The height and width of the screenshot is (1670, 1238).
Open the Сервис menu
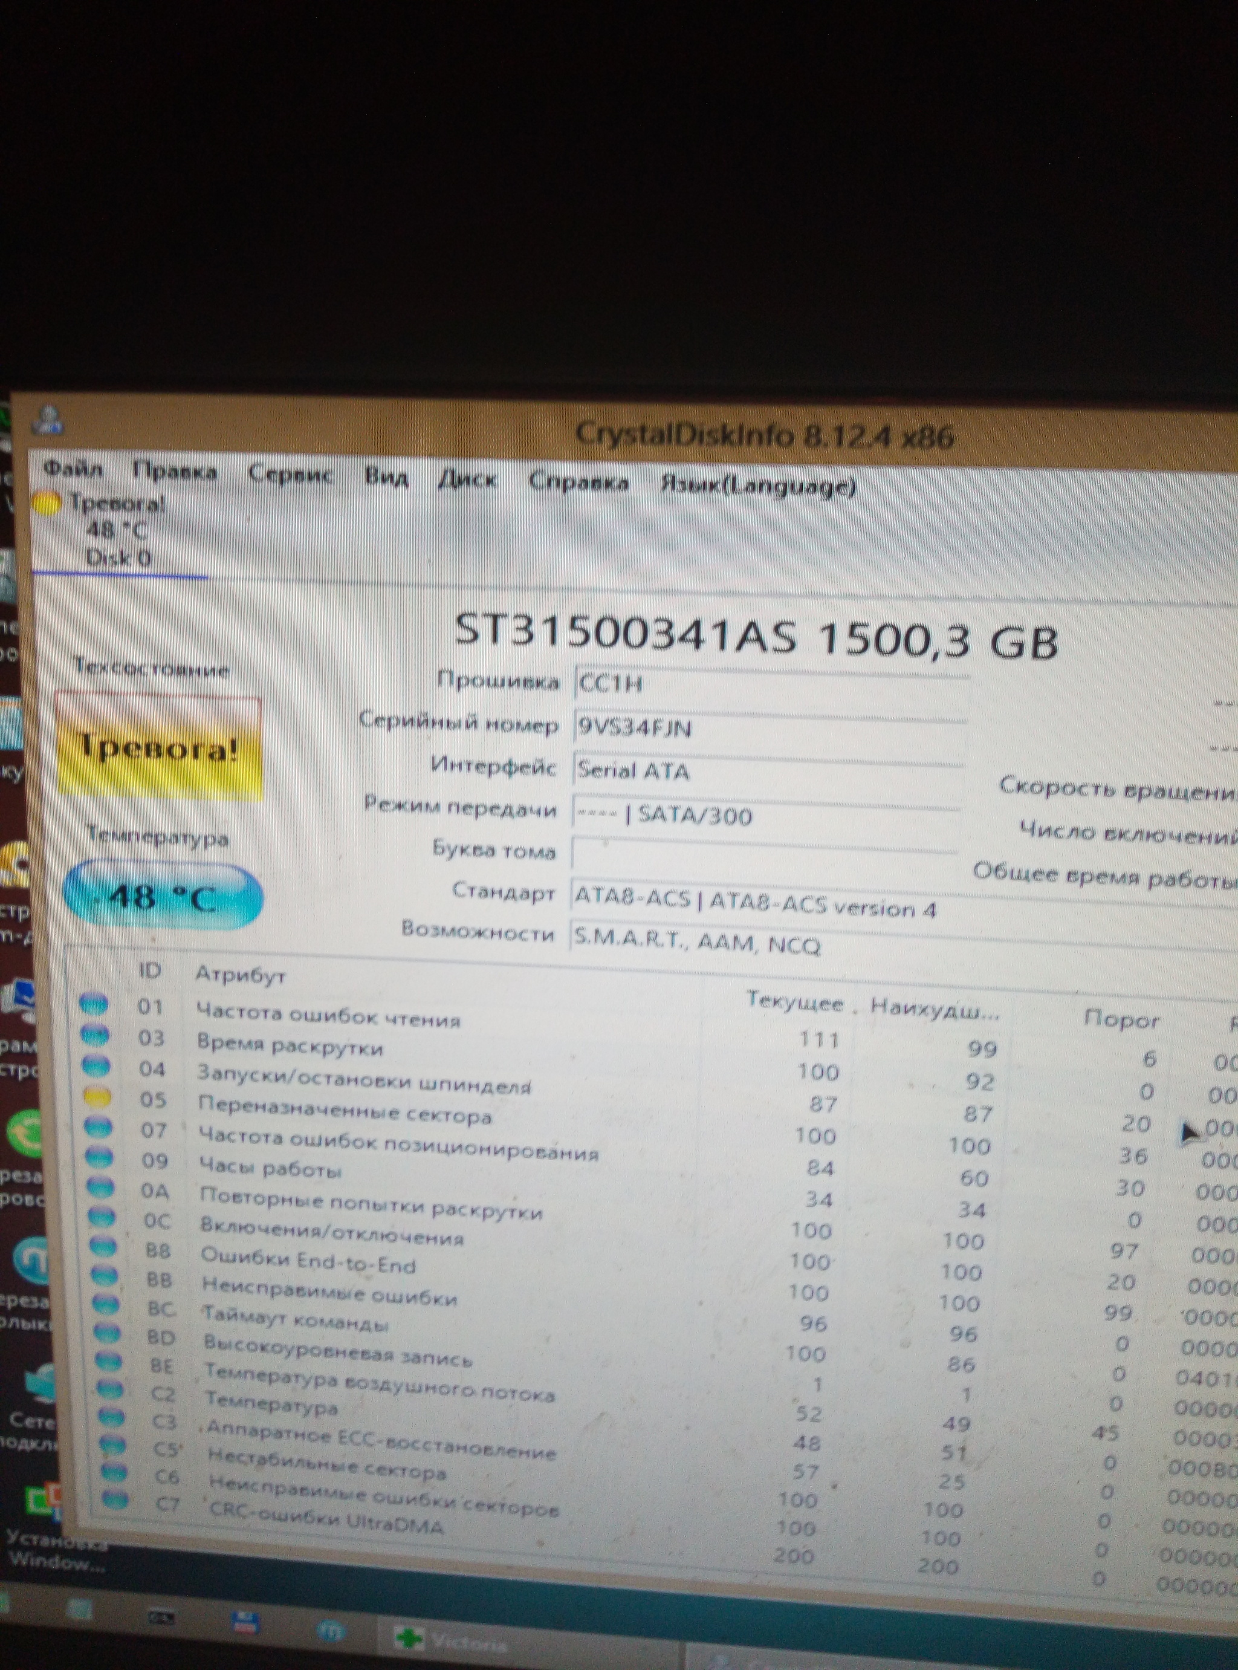click(x=290, y=475)
